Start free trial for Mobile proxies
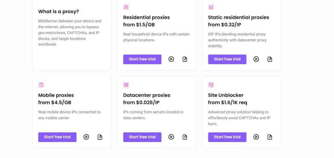This screenshot has width=334, height=158. [x=57, y=137]
